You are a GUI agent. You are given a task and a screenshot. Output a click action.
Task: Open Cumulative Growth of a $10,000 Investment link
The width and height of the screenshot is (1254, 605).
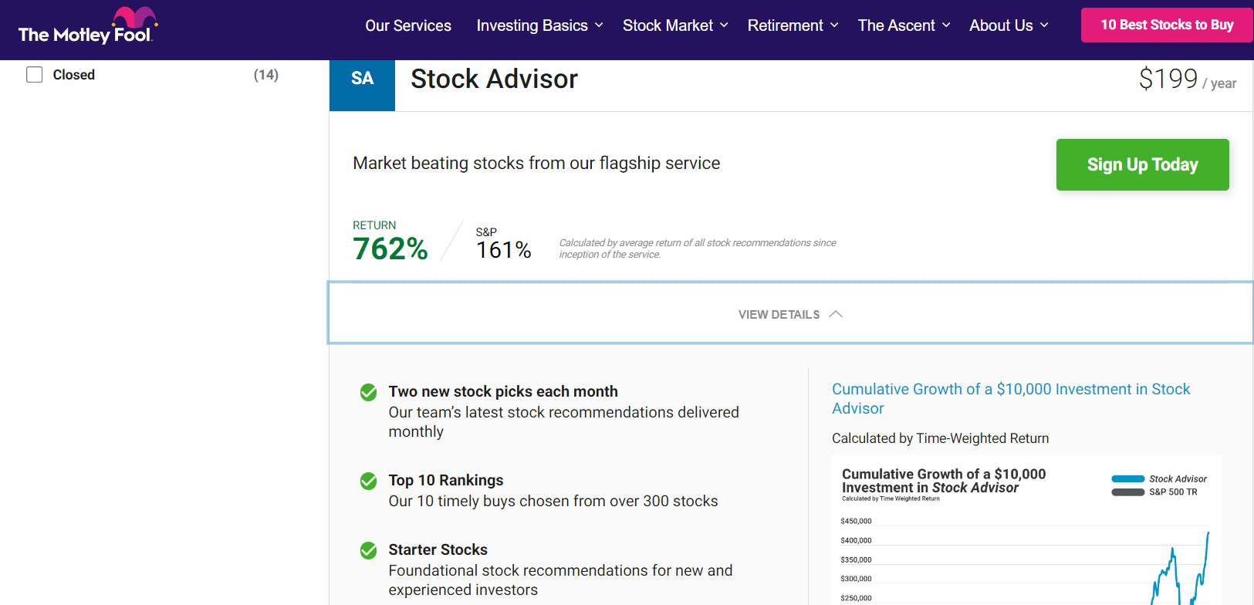click(x=1011, y=399)
